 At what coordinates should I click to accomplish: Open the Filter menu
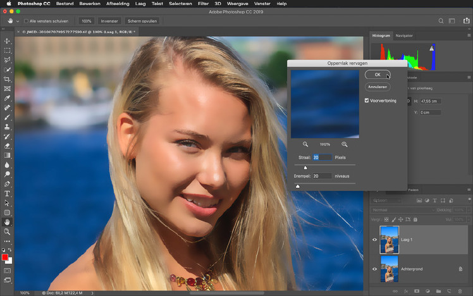pyautogui.click(x=203, y=4)
